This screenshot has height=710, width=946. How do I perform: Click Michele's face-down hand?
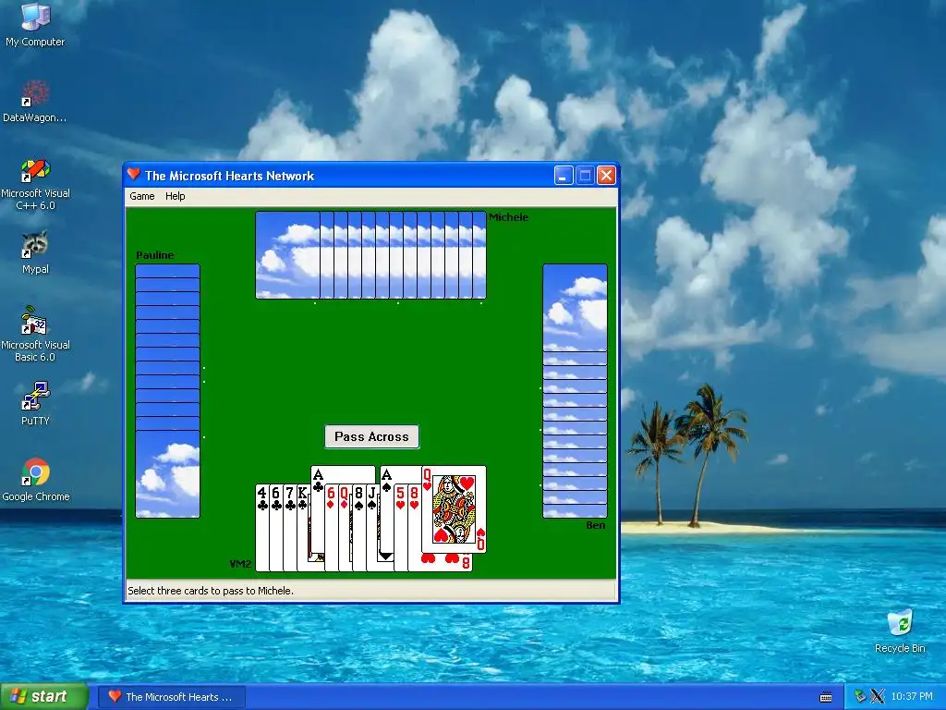370,255
